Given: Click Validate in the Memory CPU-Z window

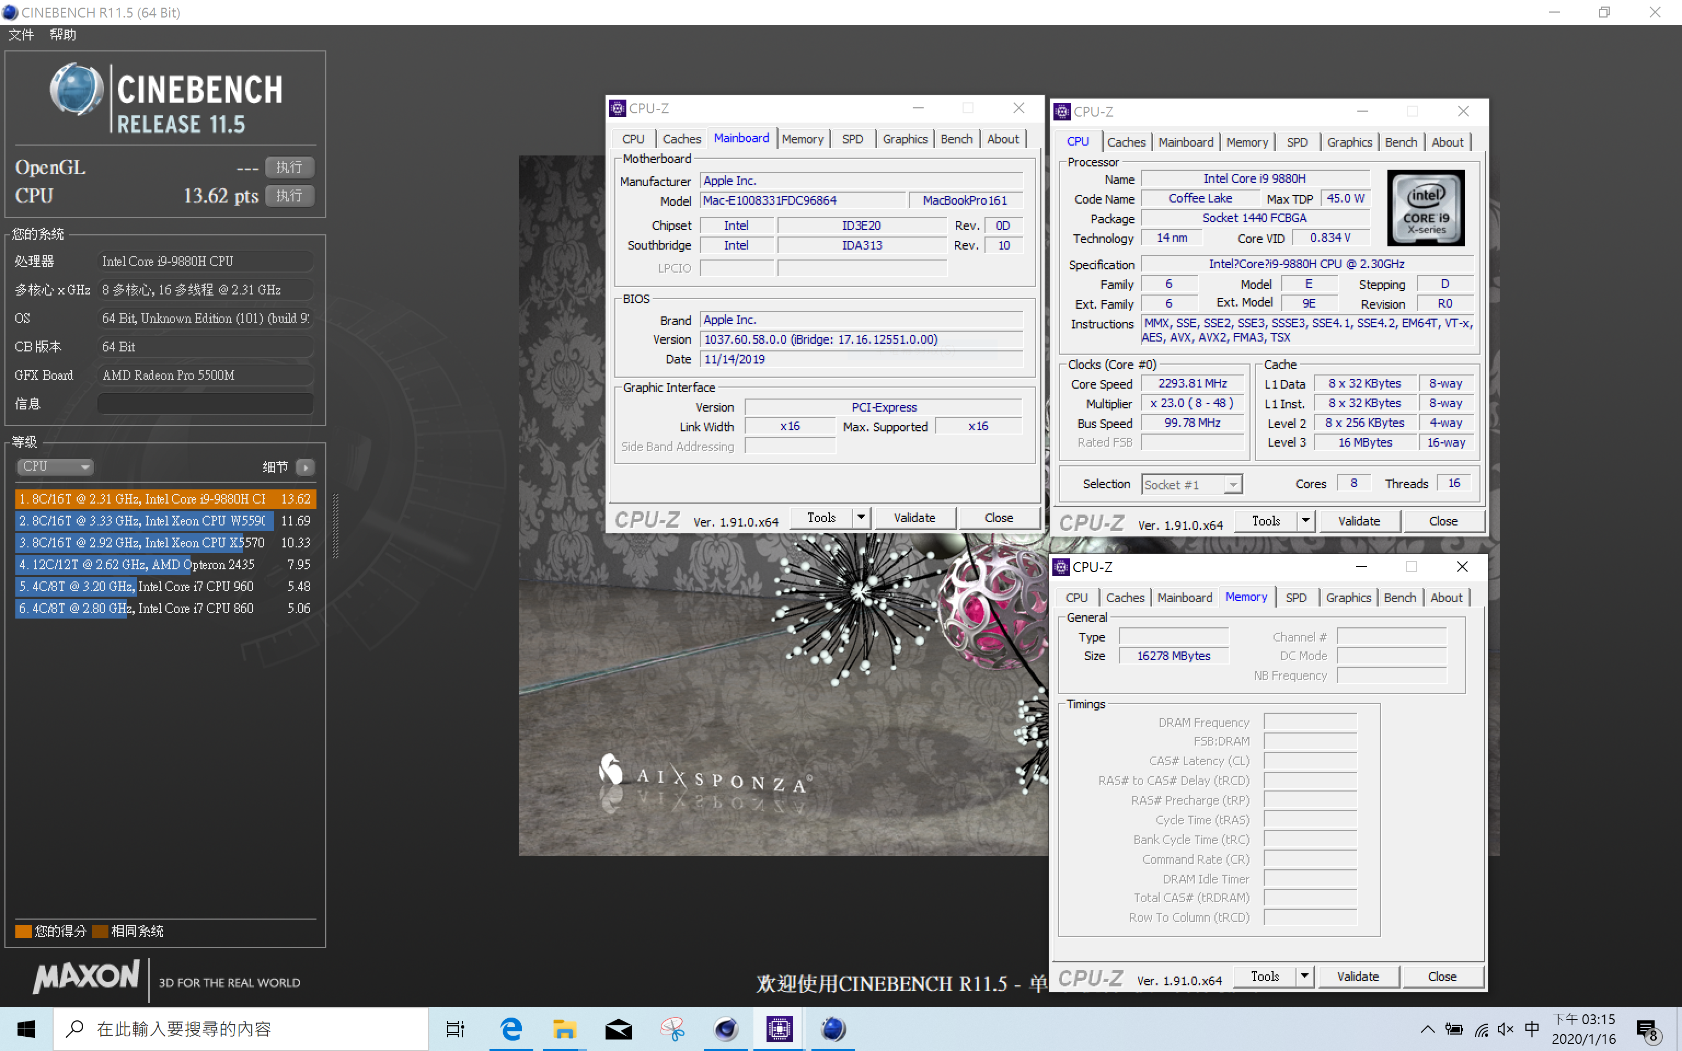Looking at the screenshot, I should 1357,976.
